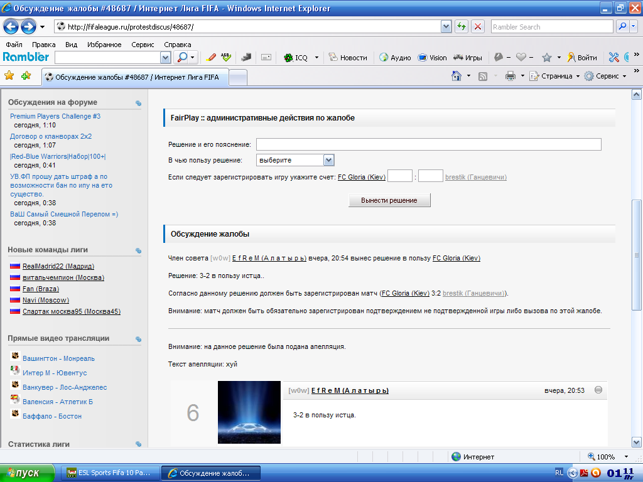The height and width of the screenshot is (482, 643).
Task: Open the Premium Players Challenge #3 forum link
Action: point(55,116)
